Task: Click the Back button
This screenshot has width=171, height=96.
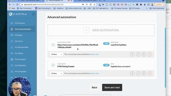Action: tap(94, 87)
